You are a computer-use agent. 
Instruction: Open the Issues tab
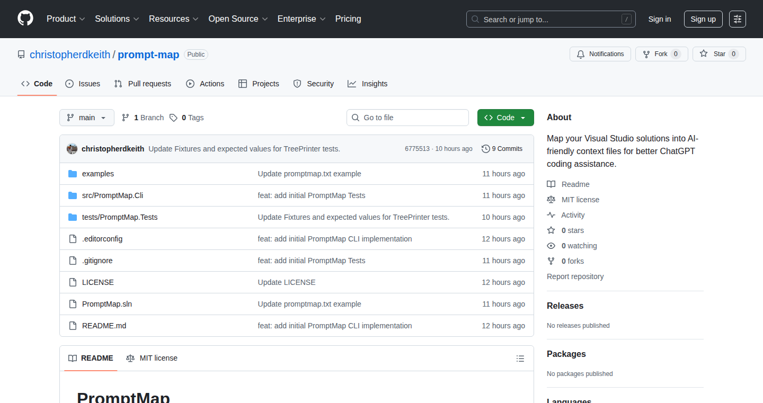pyautogui.click(x=83, y=84)
